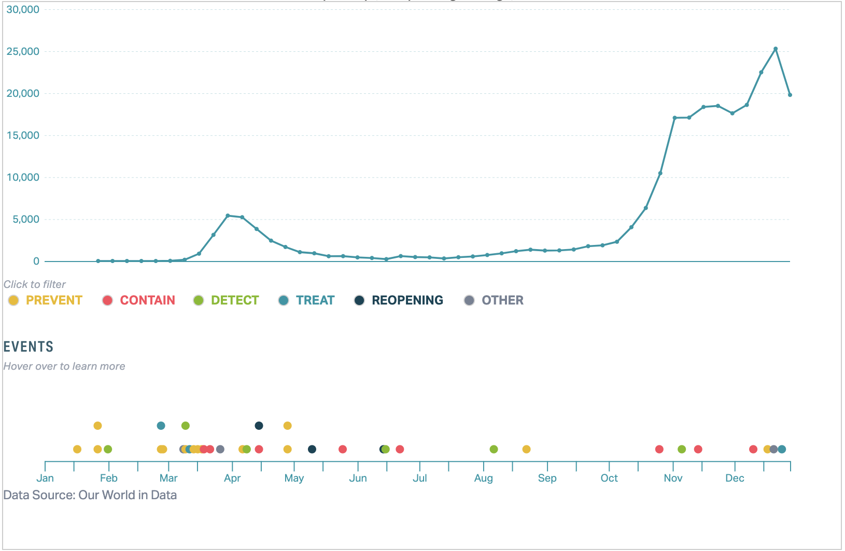The height and width of the screenshot is (551, 845).
Task: Select the red event dot in late June
Action: [x=400, y=449]
